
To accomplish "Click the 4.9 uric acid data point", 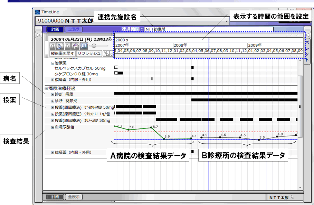I will click(x=277, y=137).
